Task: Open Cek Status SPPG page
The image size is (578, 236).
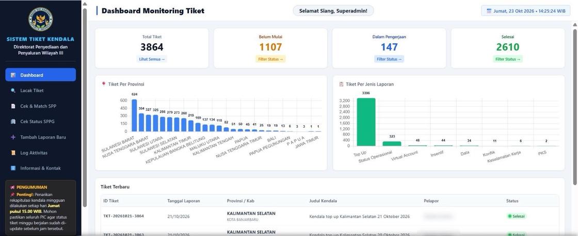Action: coord(41,122)
